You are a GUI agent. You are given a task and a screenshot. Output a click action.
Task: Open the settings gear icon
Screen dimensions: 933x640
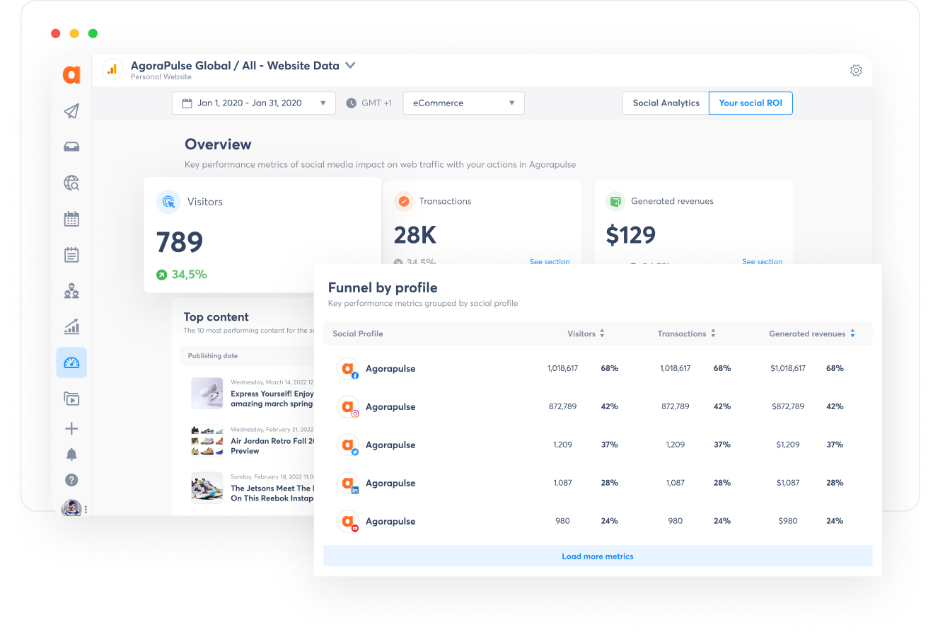pos(856,71)
